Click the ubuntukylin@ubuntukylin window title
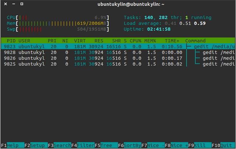 (131, 4)
